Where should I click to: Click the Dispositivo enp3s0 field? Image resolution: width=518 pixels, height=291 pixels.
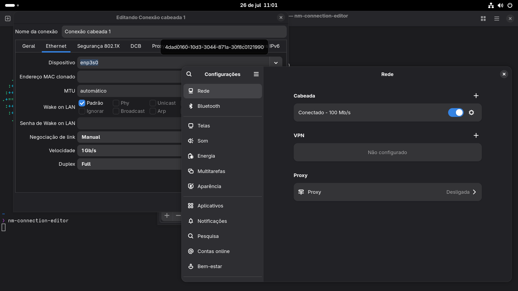pyautogui.click(x=173, y=63)
